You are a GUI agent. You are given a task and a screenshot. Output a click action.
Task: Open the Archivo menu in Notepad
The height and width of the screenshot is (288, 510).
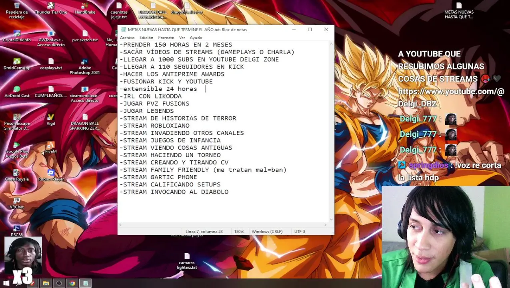click(127, 38)
